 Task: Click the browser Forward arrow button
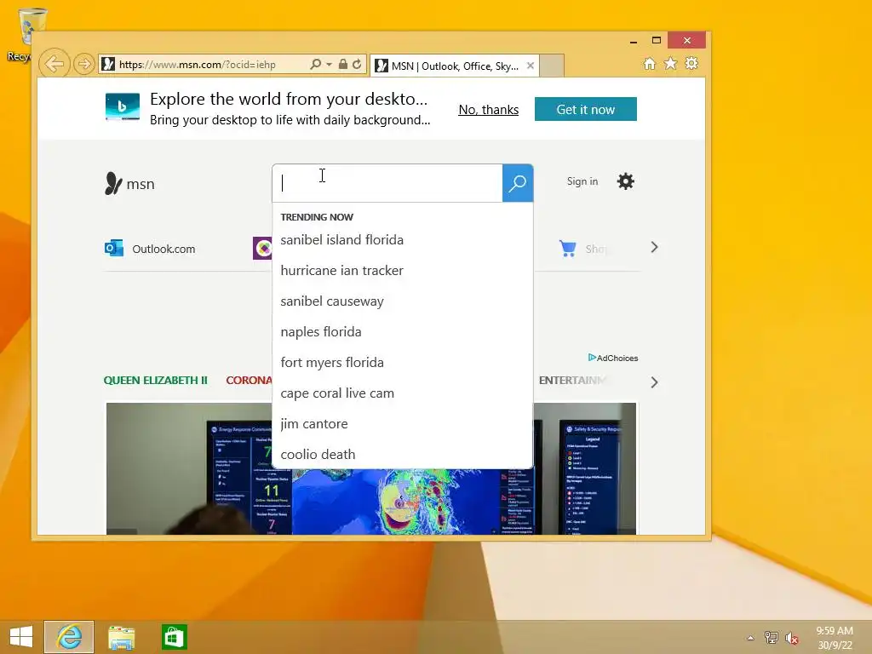(84, 65)
